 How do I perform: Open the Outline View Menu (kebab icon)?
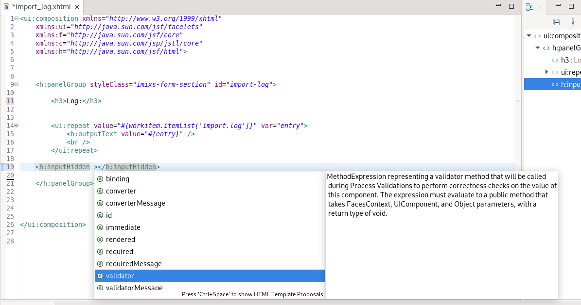(x=572, y=22)
